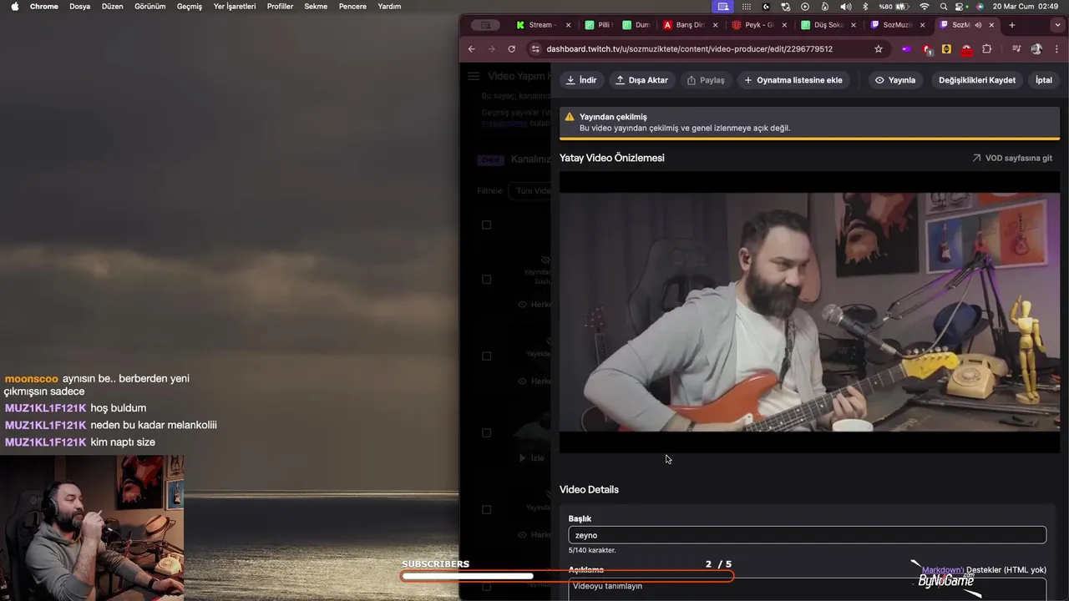Open the media control icon in Chrome toolbar
The image size is (1069, 601).
[x=1016, y=49]
